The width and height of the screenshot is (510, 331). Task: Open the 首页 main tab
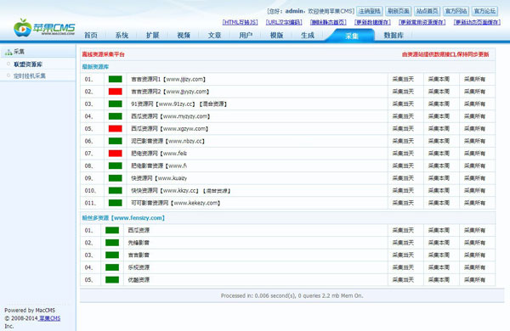[91, 35]
